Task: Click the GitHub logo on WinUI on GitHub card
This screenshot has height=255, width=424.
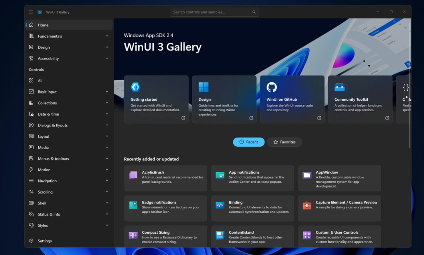Action: [x=271, y=87]
